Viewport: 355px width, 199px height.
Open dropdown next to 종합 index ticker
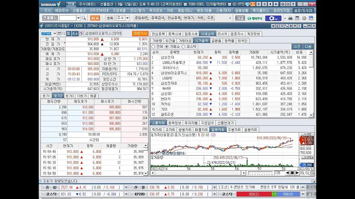pyautogui.click(x=126, y=187)
